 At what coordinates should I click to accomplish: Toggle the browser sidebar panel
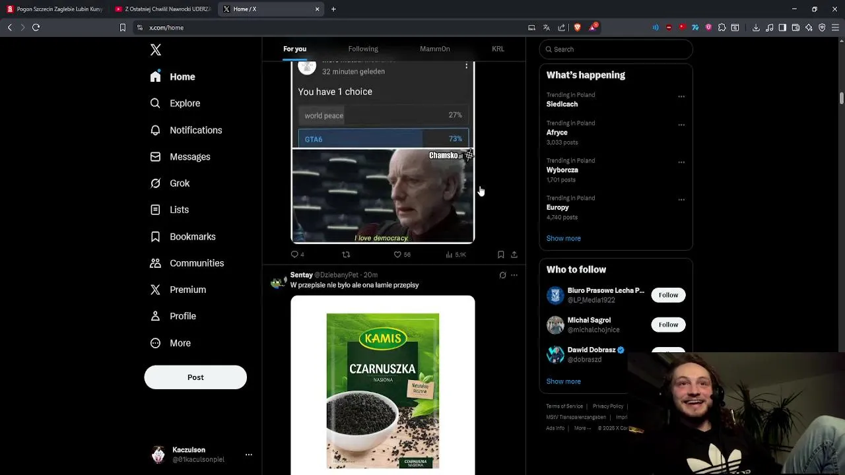(x=782, y=27)
